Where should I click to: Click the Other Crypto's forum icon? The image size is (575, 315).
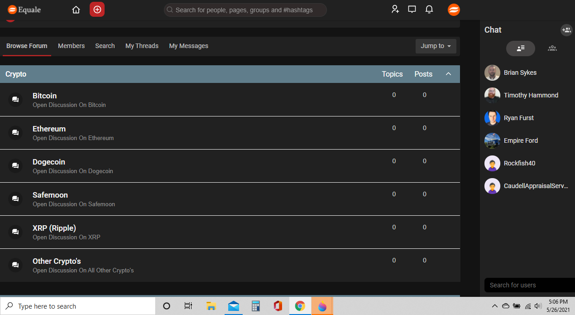pyautogui.click(x=15, y=265)
